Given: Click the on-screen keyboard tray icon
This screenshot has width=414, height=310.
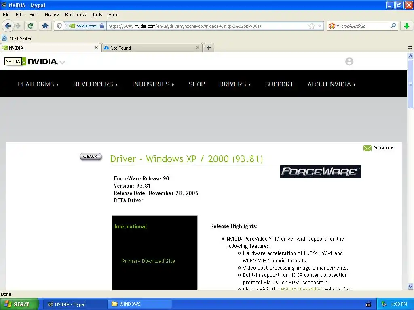Looking at the screenshot, I should 369,304.
